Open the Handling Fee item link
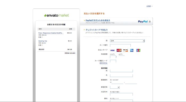This screenshot has width=186, height=102. click(x=43, y=41)
